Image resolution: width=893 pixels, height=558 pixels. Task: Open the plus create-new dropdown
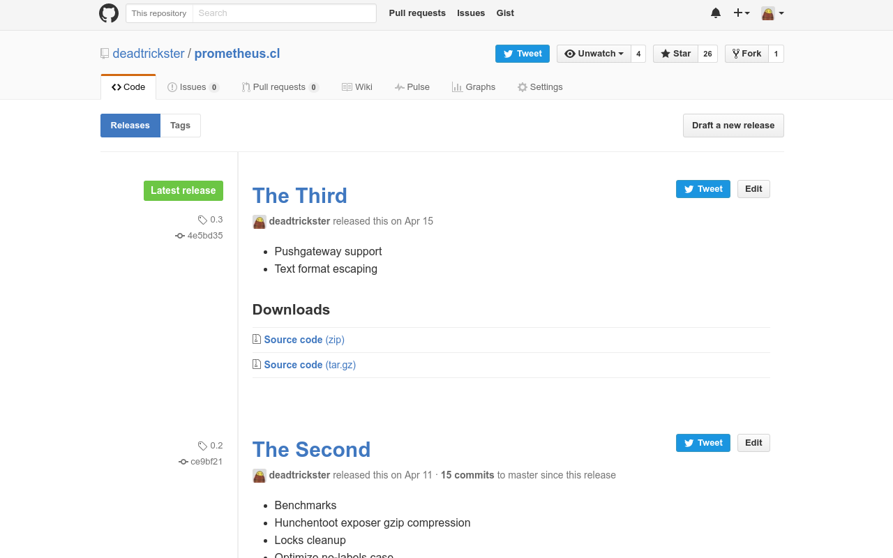(x=742, y=13)
